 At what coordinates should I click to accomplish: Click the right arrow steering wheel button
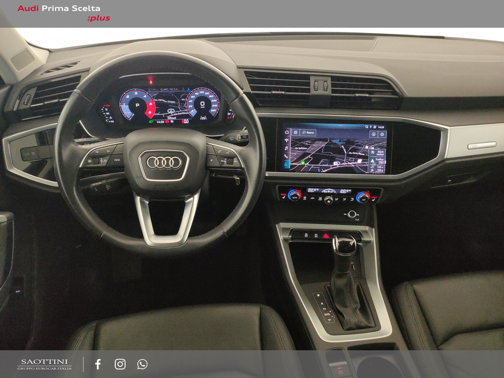point(108,151)
